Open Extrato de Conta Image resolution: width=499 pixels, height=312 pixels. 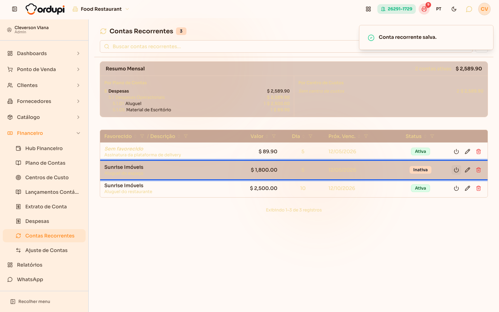(x=44, y=207)
